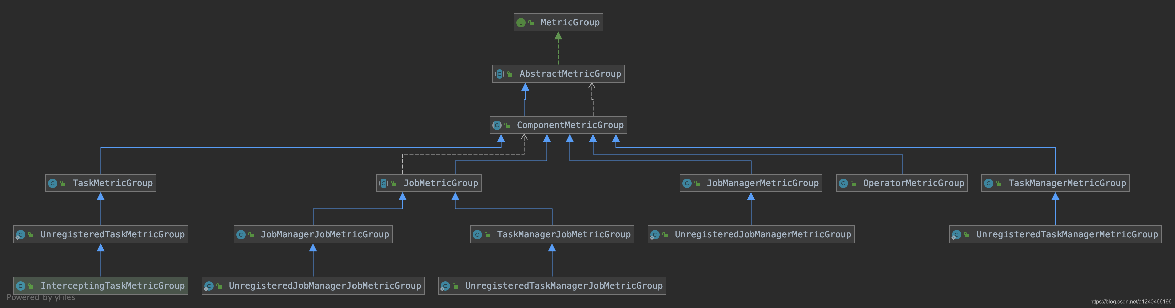Select the ComponentMetricGroup label text
This screenshot has height=308, width=1175.
click(x=570, y=125)
